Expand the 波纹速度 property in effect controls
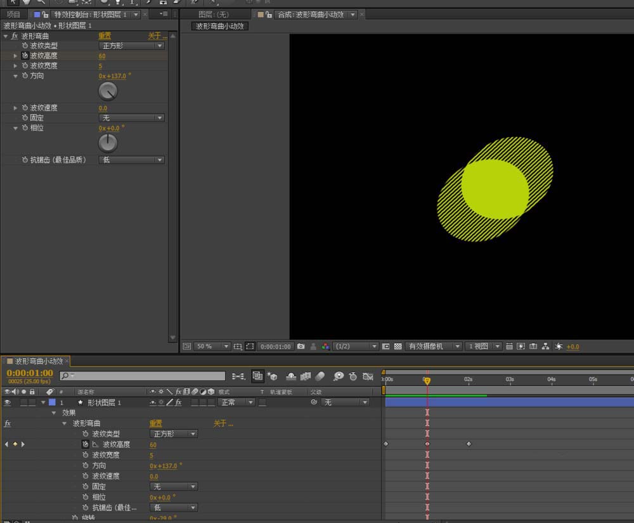 tap(16, 108)
